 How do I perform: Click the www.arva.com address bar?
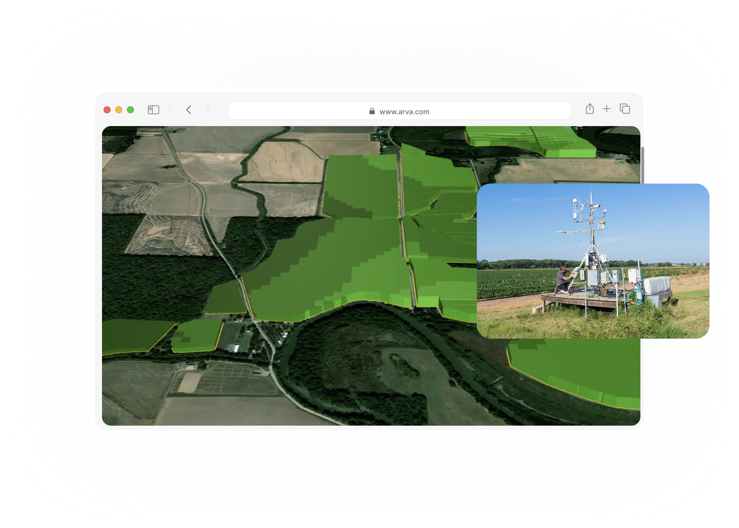click(x=399, y=110)
